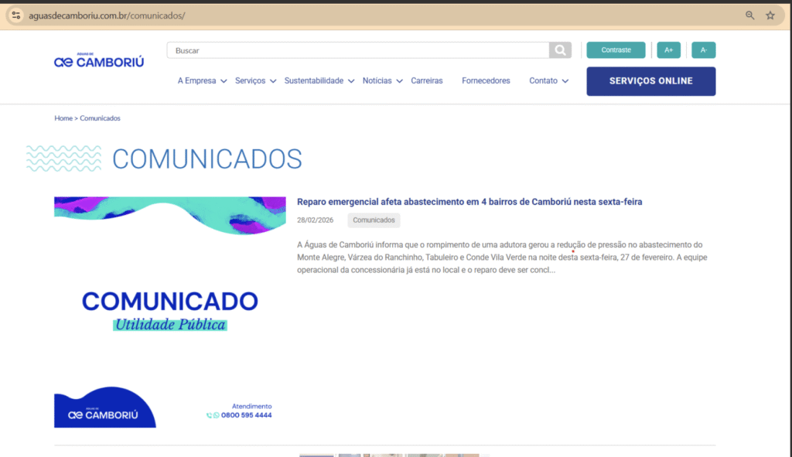Viewport: 792px width, 457px height.
Task: Click the COMUNICADOS page heading
Action: [207, 159]
